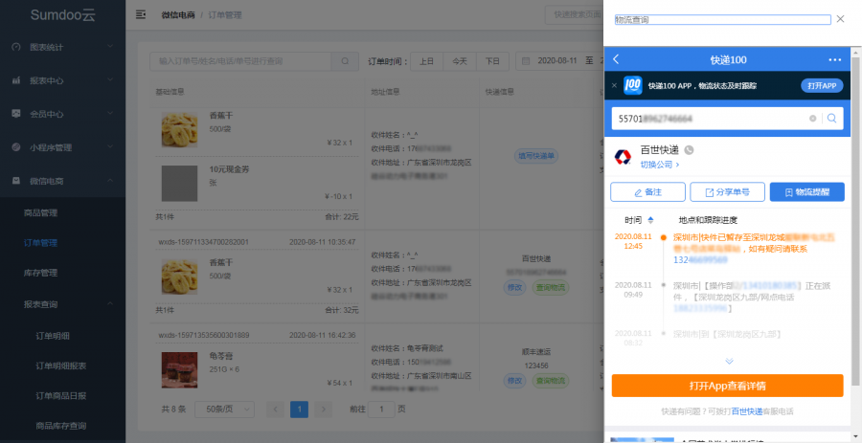Click the 快递100 logo icon
The width and height of the screenshot is (862, 443).
pyautogui.click(x=633, y=85)
